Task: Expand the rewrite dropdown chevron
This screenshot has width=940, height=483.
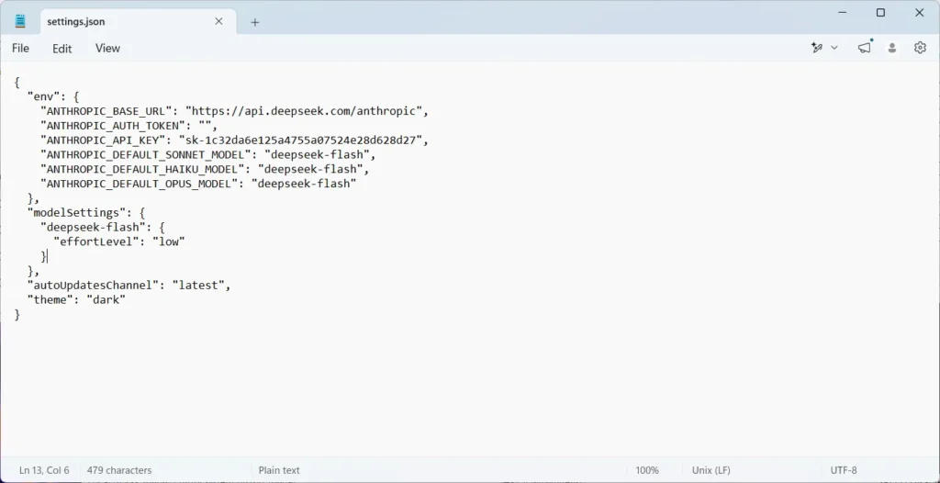Action: (834, 48)
